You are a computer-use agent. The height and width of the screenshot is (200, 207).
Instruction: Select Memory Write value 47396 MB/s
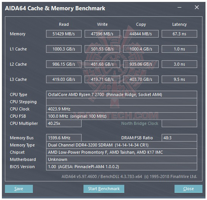(102, 34)
